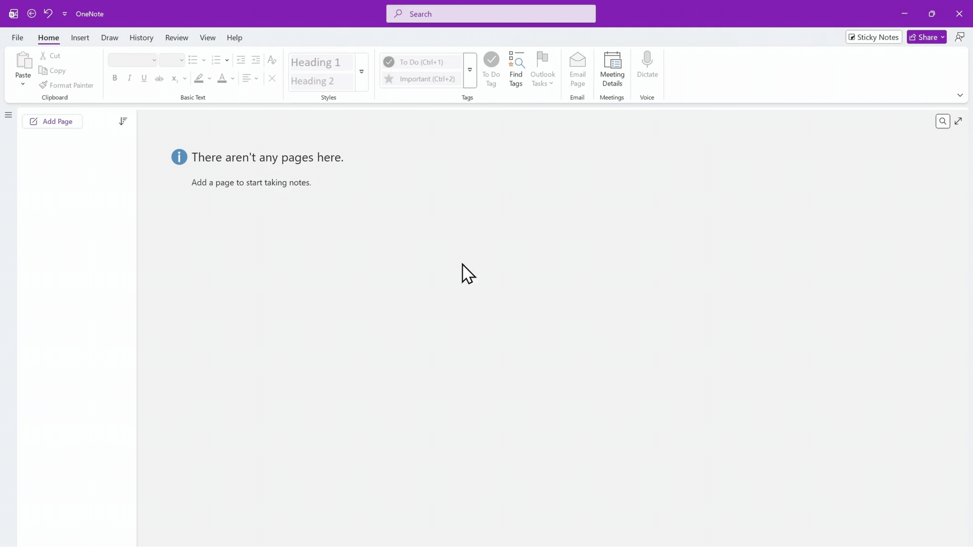Screen dimensions: 973x547
Task: Apply numbered list formatting
Action: [216, 60]
